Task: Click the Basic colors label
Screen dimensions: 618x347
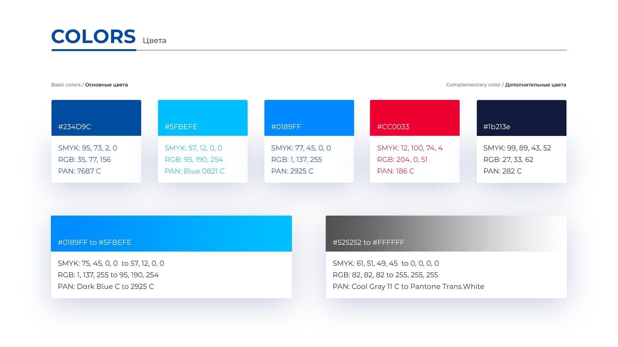Action: [x=66, y=85]
